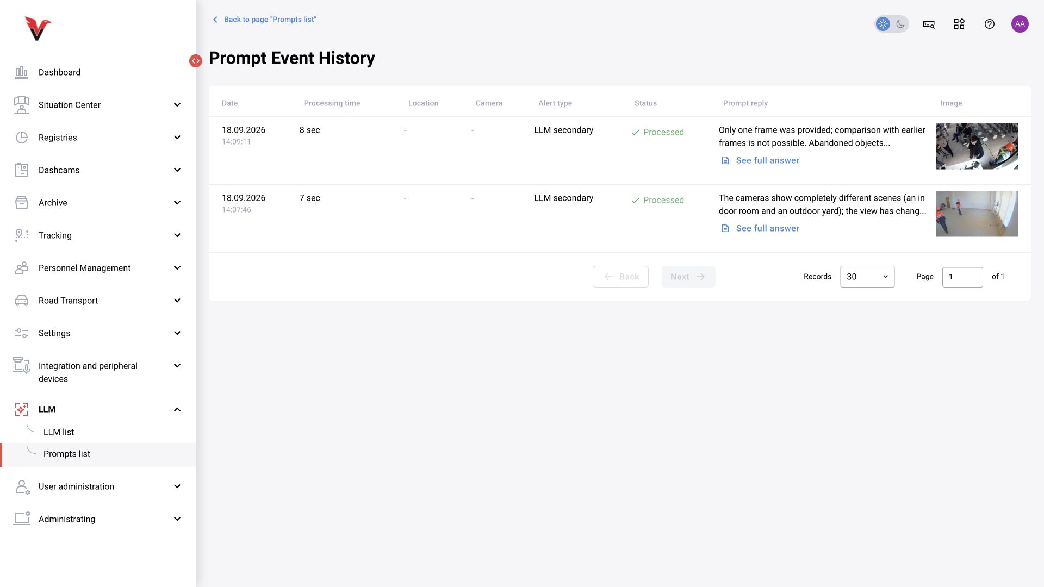Click the User administration icon
Viewport: 1044px width, 587px height.
pyautogui.click(x=22, y=486)
